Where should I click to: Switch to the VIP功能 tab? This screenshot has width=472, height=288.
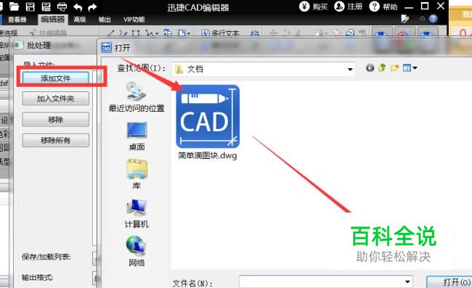pos(134,20)
